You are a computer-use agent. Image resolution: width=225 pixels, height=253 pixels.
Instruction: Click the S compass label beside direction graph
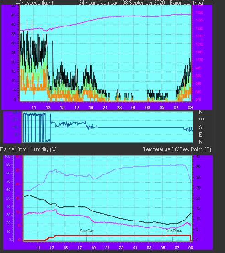pyautogui.click(x=200, y=127)
